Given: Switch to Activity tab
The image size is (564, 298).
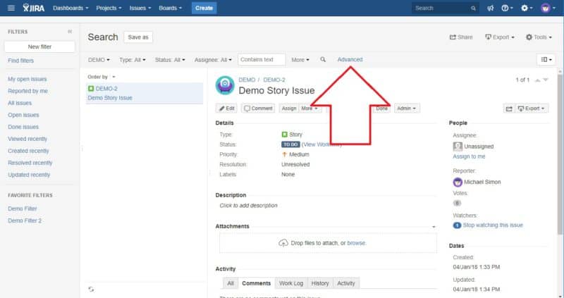Looking at the screenshot, I should tap(346, 283).
